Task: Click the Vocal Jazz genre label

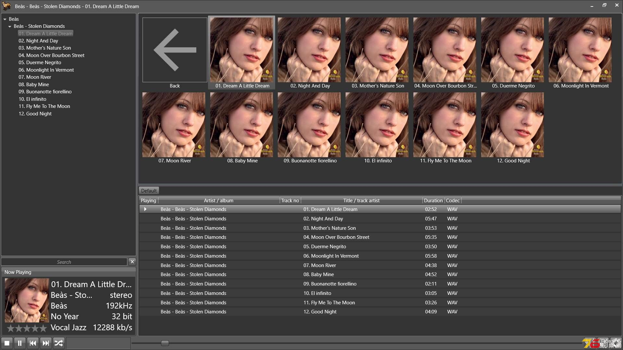Action: coord(68,328)
